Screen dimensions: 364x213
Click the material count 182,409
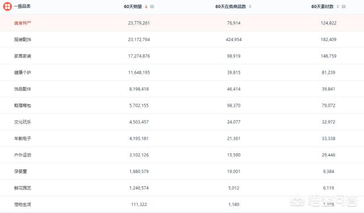pos(329,39)
